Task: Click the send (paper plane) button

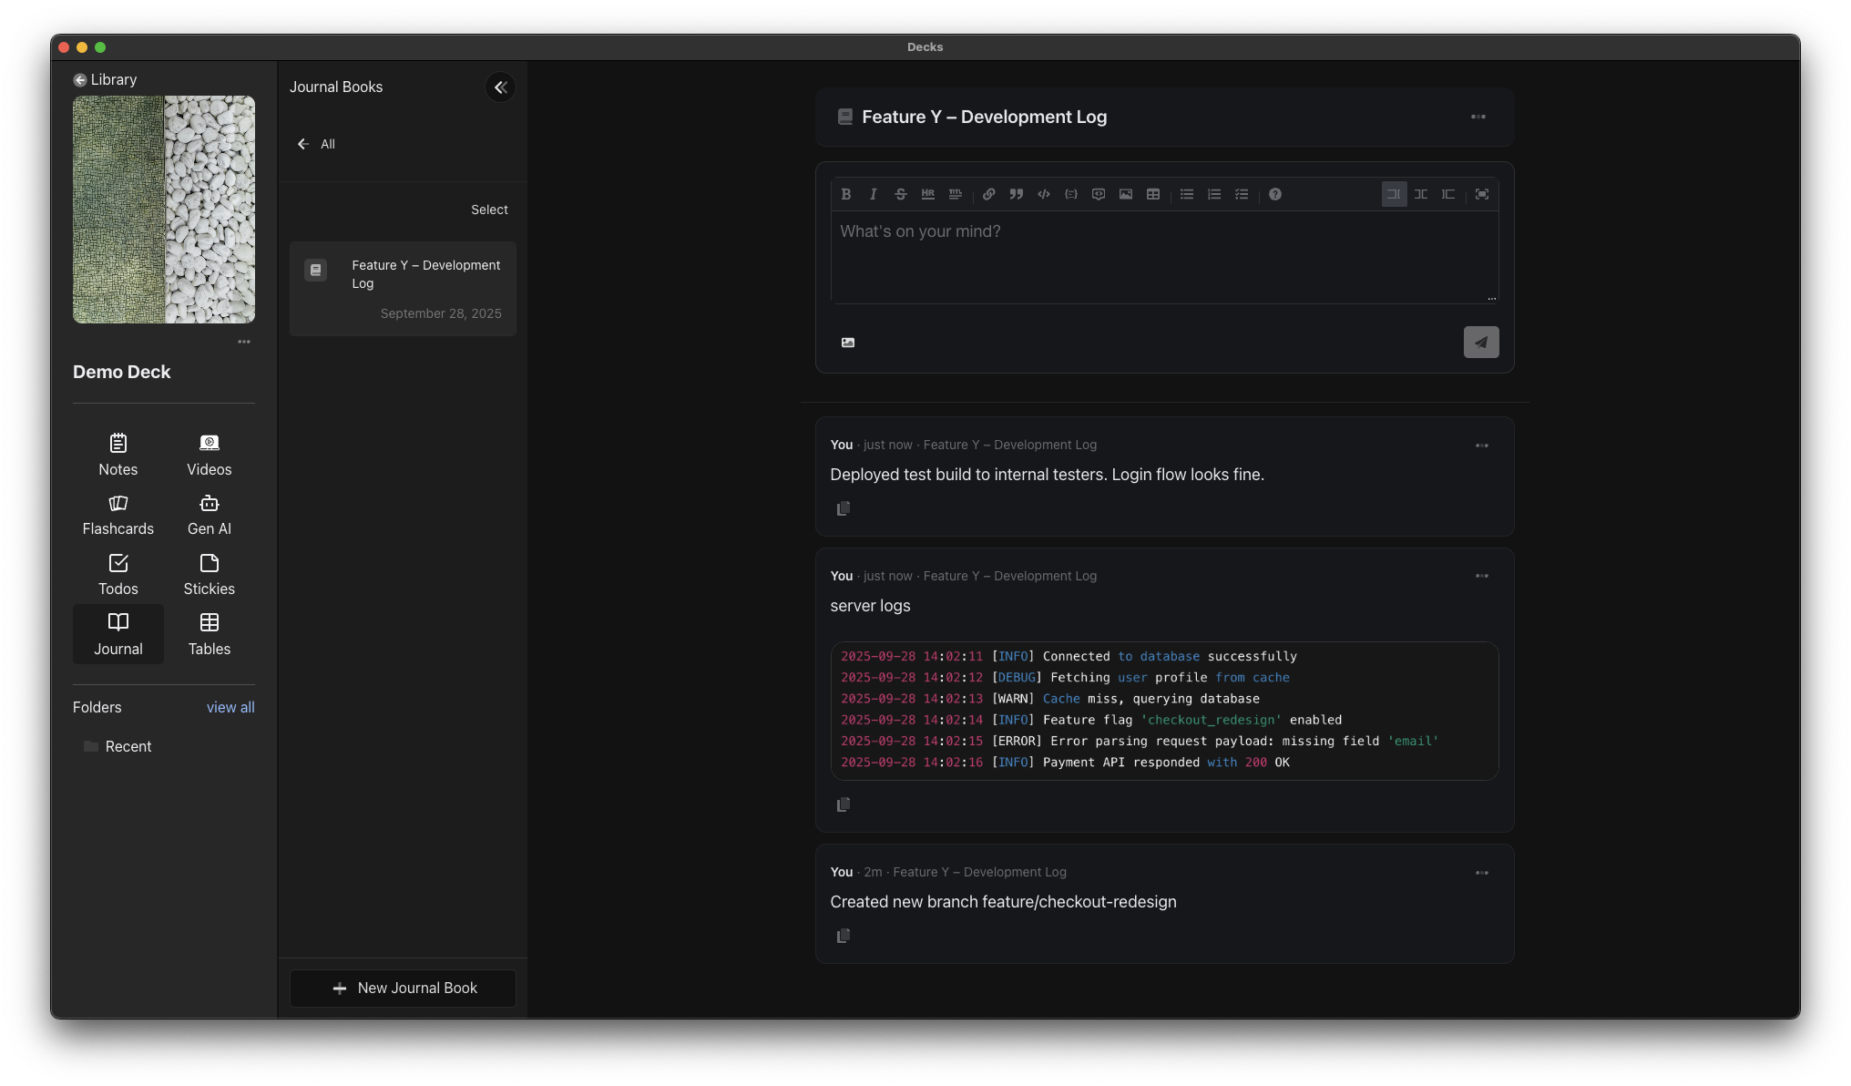Action: click(x=1480, y=343)
